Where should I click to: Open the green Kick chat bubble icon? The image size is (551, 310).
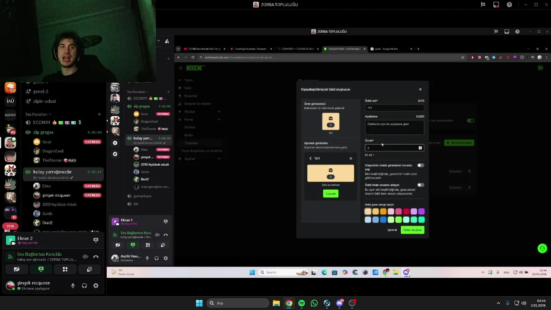(542, 248)
